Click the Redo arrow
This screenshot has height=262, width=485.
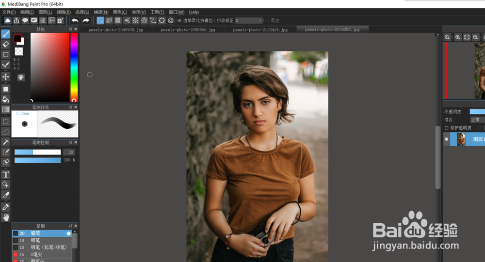coord(86,20)
